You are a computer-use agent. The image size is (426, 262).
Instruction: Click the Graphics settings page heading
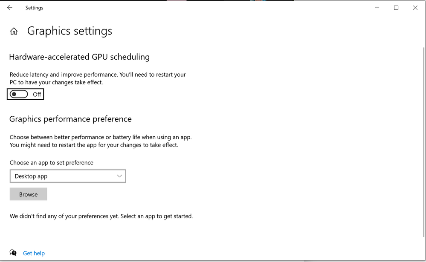pyautogui.click(x=70, y=31)
